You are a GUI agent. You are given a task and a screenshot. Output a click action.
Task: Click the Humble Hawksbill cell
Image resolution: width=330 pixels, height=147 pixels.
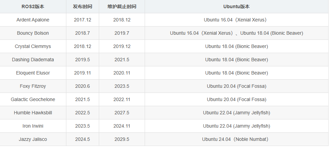coord(33,113)
